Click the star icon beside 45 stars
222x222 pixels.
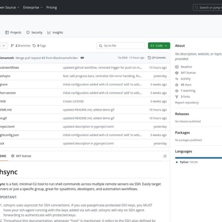[x=177, y=85]
